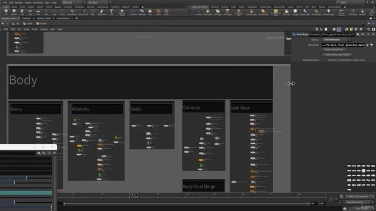Image resolution: width=376 pixels, height=211 pixels.
Task: Click the Block Begin node name field
Action: tap(332, 35)
